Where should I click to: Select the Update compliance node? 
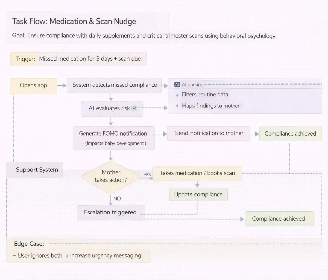click(x=198, y=194)
